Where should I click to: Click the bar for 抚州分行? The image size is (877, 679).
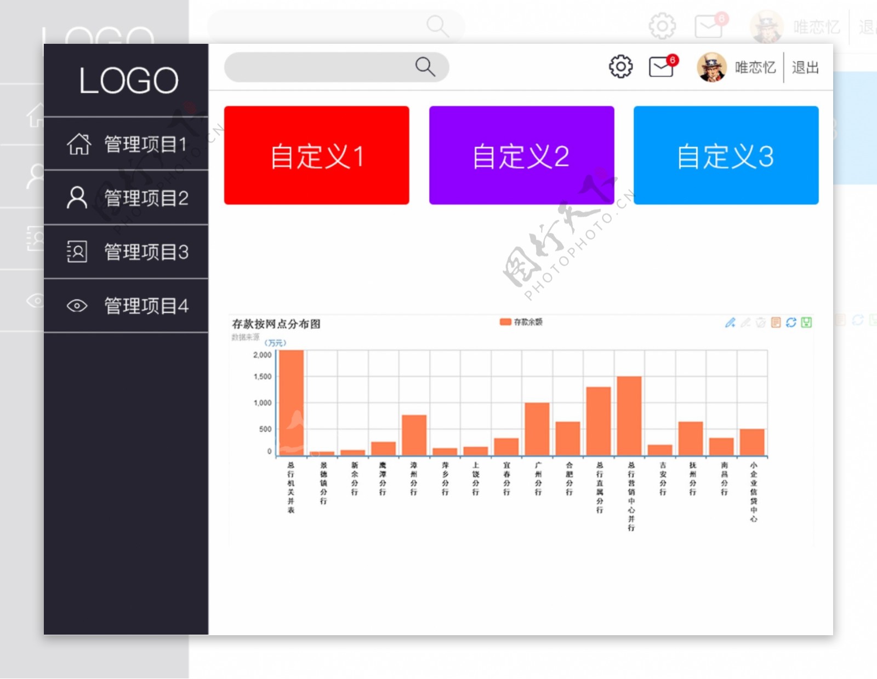[690, 438]
